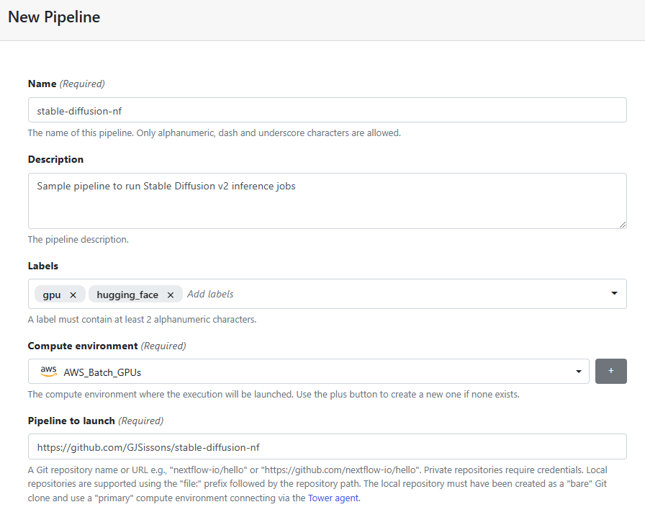Click the Compute environment field label
This screenshot has height=507, width=645.
[x=83, y=346]
